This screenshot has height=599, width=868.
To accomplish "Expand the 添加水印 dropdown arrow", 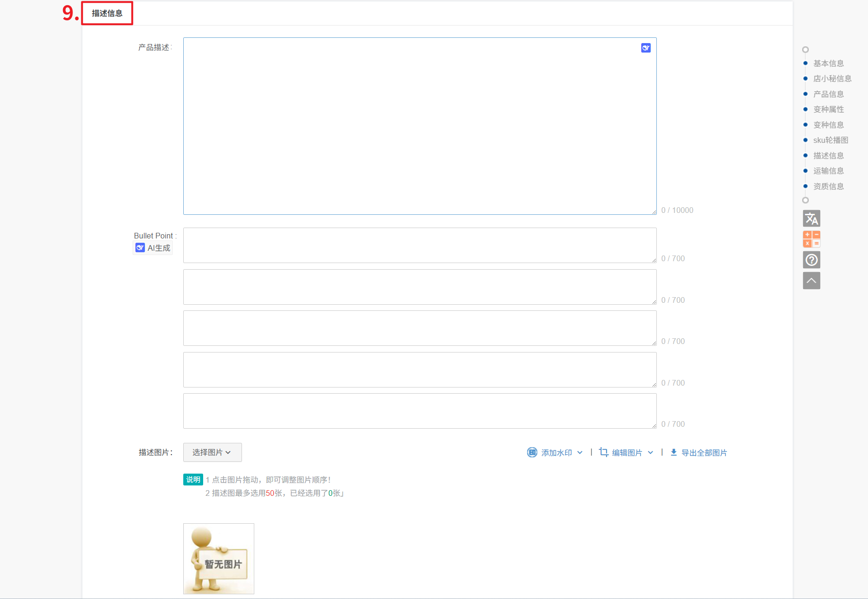I will point(580,453).
